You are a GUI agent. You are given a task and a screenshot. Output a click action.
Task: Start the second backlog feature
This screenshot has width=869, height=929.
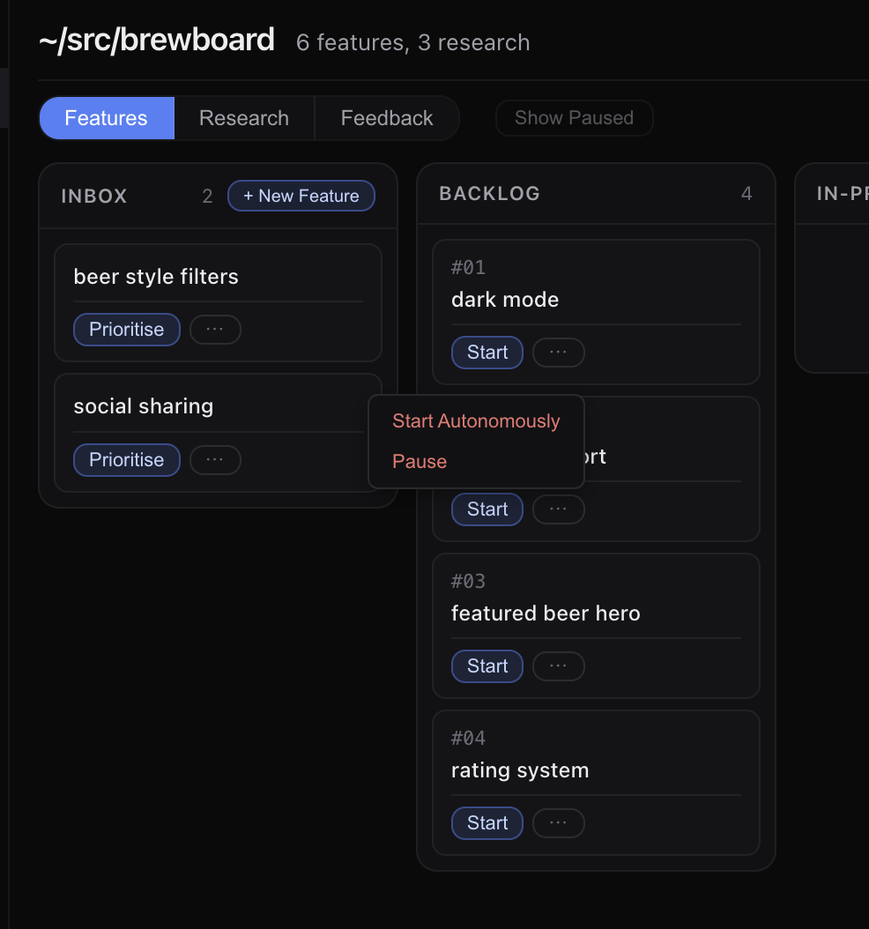487,509
